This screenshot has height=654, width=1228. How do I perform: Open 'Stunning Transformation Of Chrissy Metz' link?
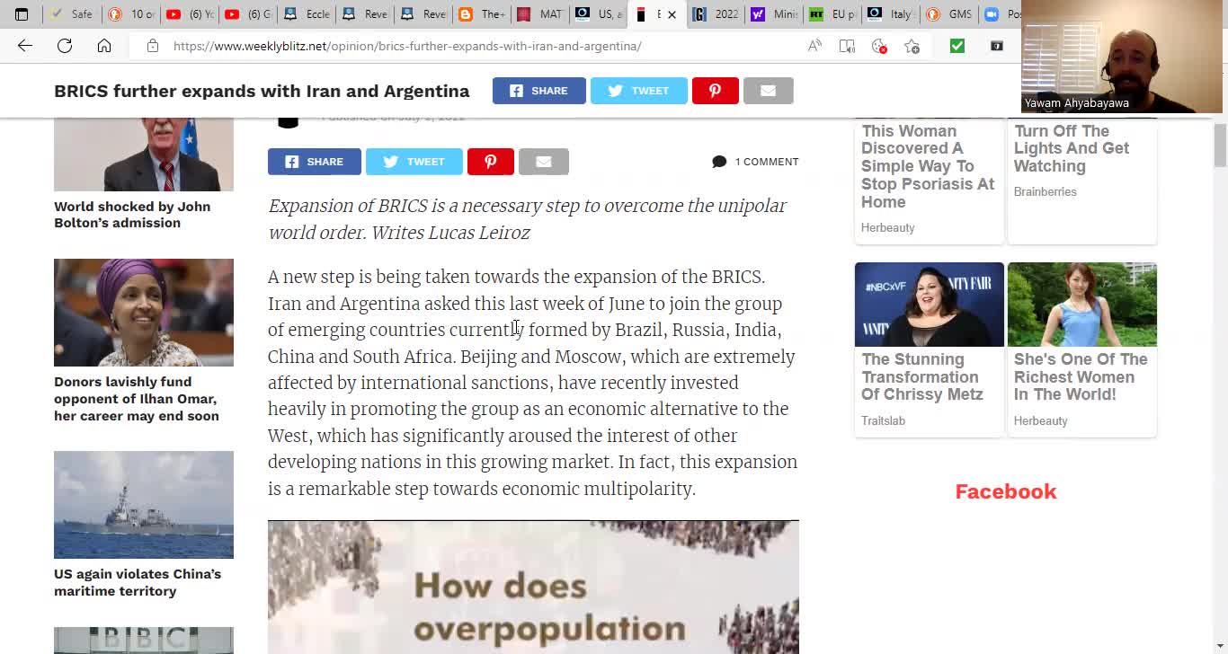tap(922, 376)
